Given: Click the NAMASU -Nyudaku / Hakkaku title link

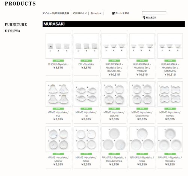Looking at the screenshot, I should coord(170,159).
